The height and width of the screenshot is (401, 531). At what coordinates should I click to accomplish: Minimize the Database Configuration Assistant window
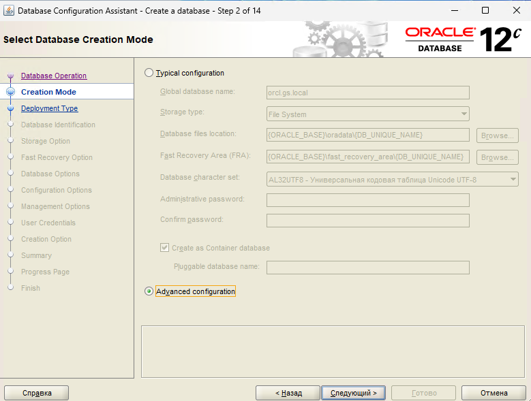pos(455,10)
